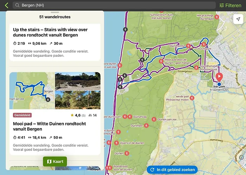This screenshot has height=175, width=246.
Task: View the sandy dune photo thumbnail
Action: point(78,81)
